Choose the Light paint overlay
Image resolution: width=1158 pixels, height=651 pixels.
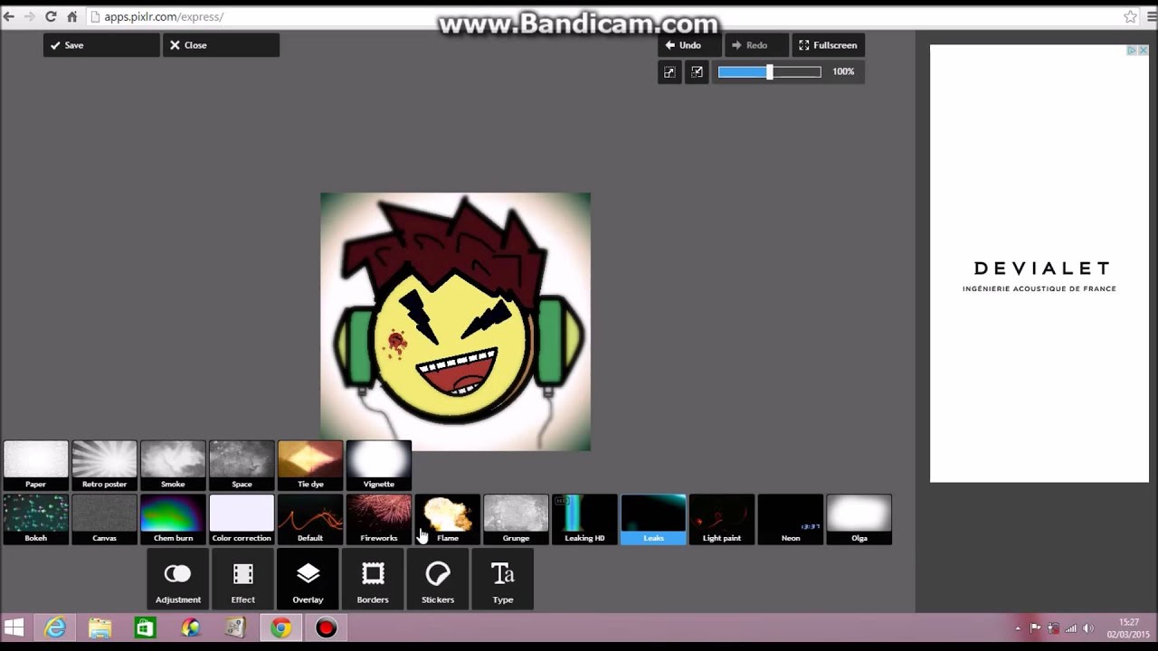coord(722,520)
